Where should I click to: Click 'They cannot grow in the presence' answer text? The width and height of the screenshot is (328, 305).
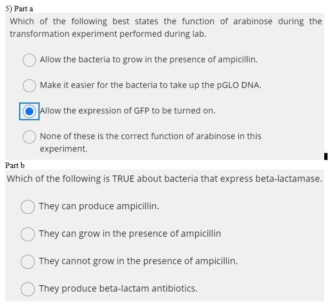(x=139, y=261)
